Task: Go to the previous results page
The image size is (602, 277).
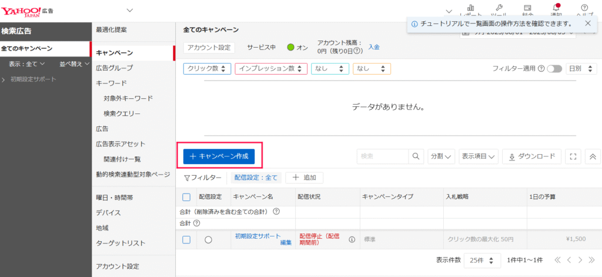Action: pos(569,260)
